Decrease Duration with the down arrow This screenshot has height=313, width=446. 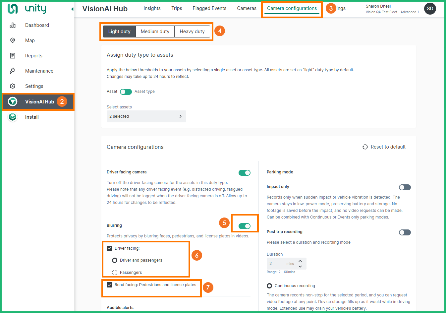click(300, 266)
